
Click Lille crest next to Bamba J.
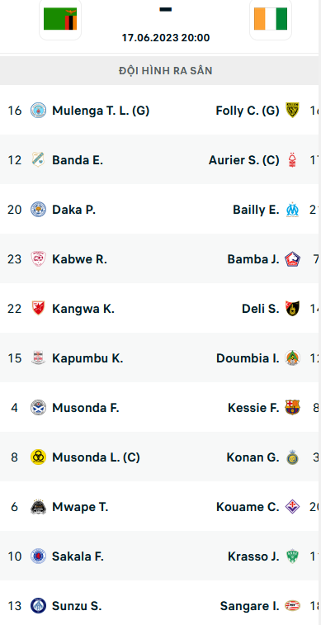pyautogui.click(x=293, y=259)
